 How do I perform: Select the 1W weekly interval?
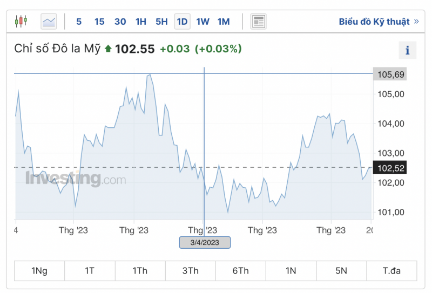click(x=202, y=22)
